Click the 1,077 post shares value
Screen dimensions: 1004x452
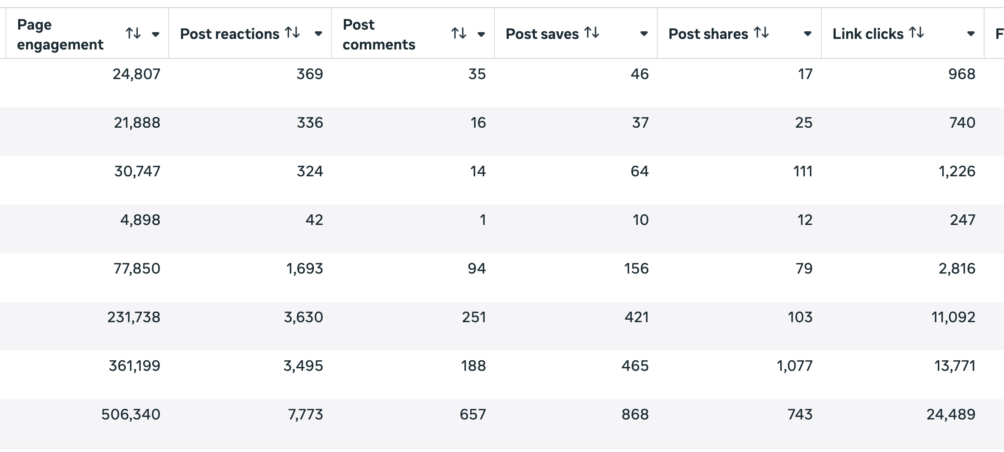click(x=794, y=366)
